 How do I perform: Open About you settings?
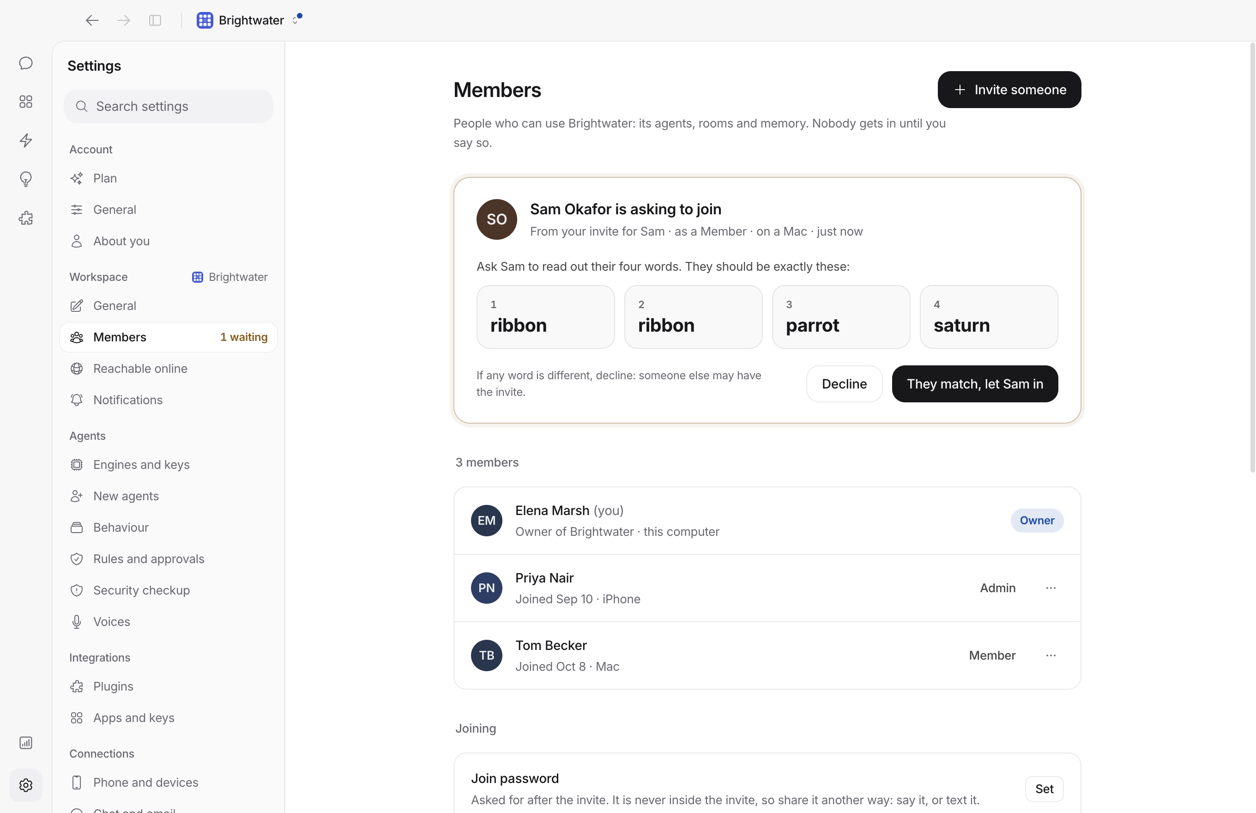[x=169, y=241]
